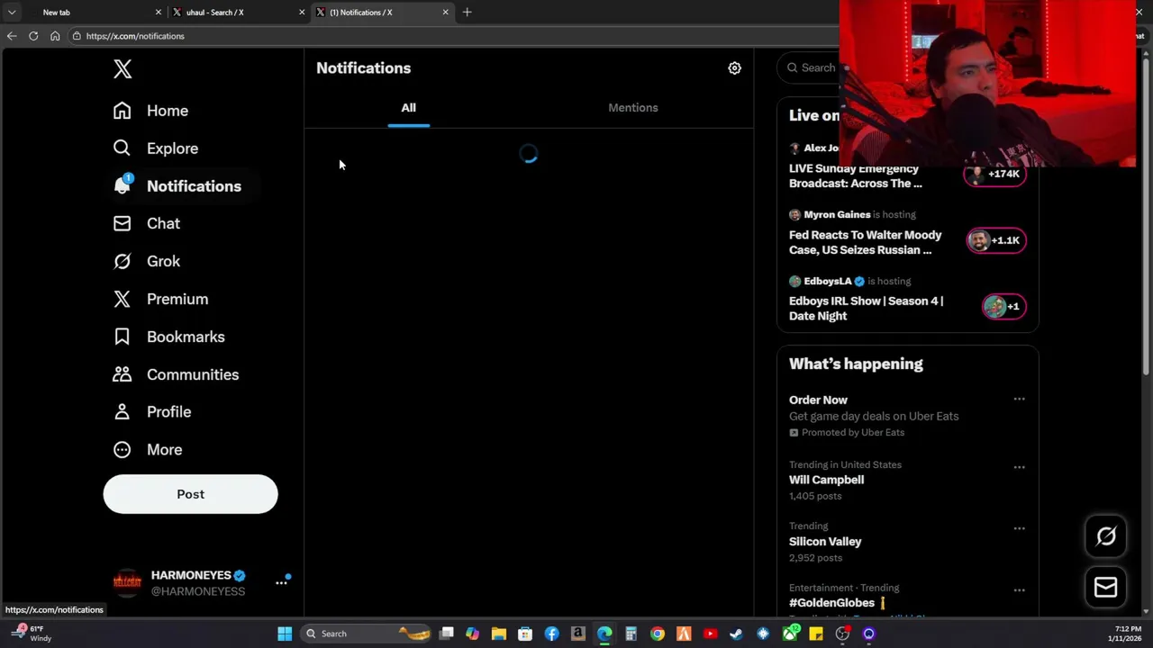Click the Windows taskbar Search box
Viewport: 1153px width, 648px height.
tap(366, 634)
